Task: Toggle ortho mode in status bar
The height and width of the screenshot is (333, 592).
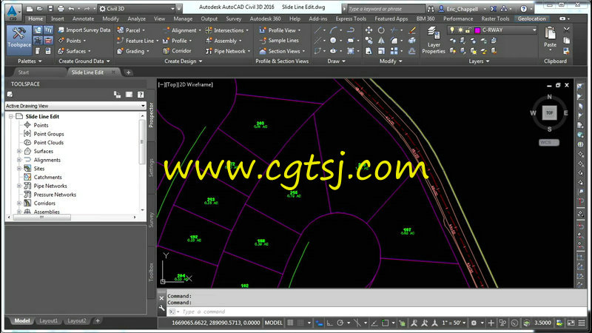Action: tap(329, 323)
